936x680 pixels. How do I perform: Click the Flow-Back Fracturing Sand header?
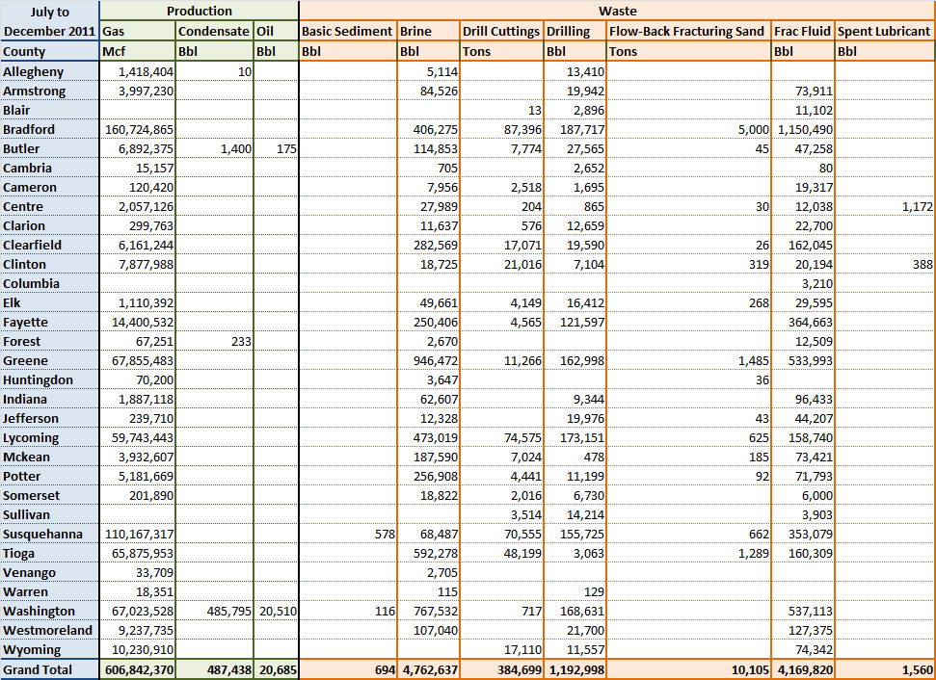click(688, 31)
